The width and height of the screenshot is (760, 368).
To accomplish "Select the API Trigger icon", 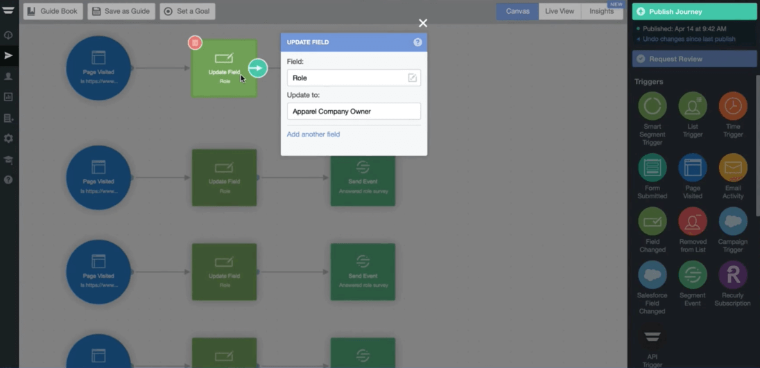I will 652,337.
